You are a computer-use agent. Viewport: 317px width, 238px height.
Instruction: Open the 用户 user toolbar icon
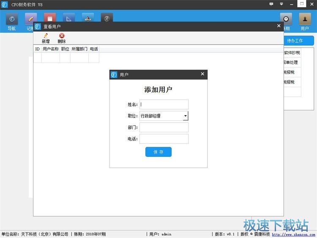click(x=305, y=22)
